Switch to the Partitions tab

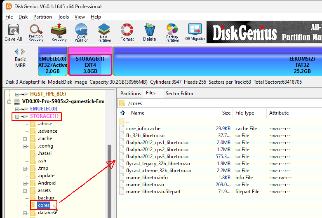131,94
